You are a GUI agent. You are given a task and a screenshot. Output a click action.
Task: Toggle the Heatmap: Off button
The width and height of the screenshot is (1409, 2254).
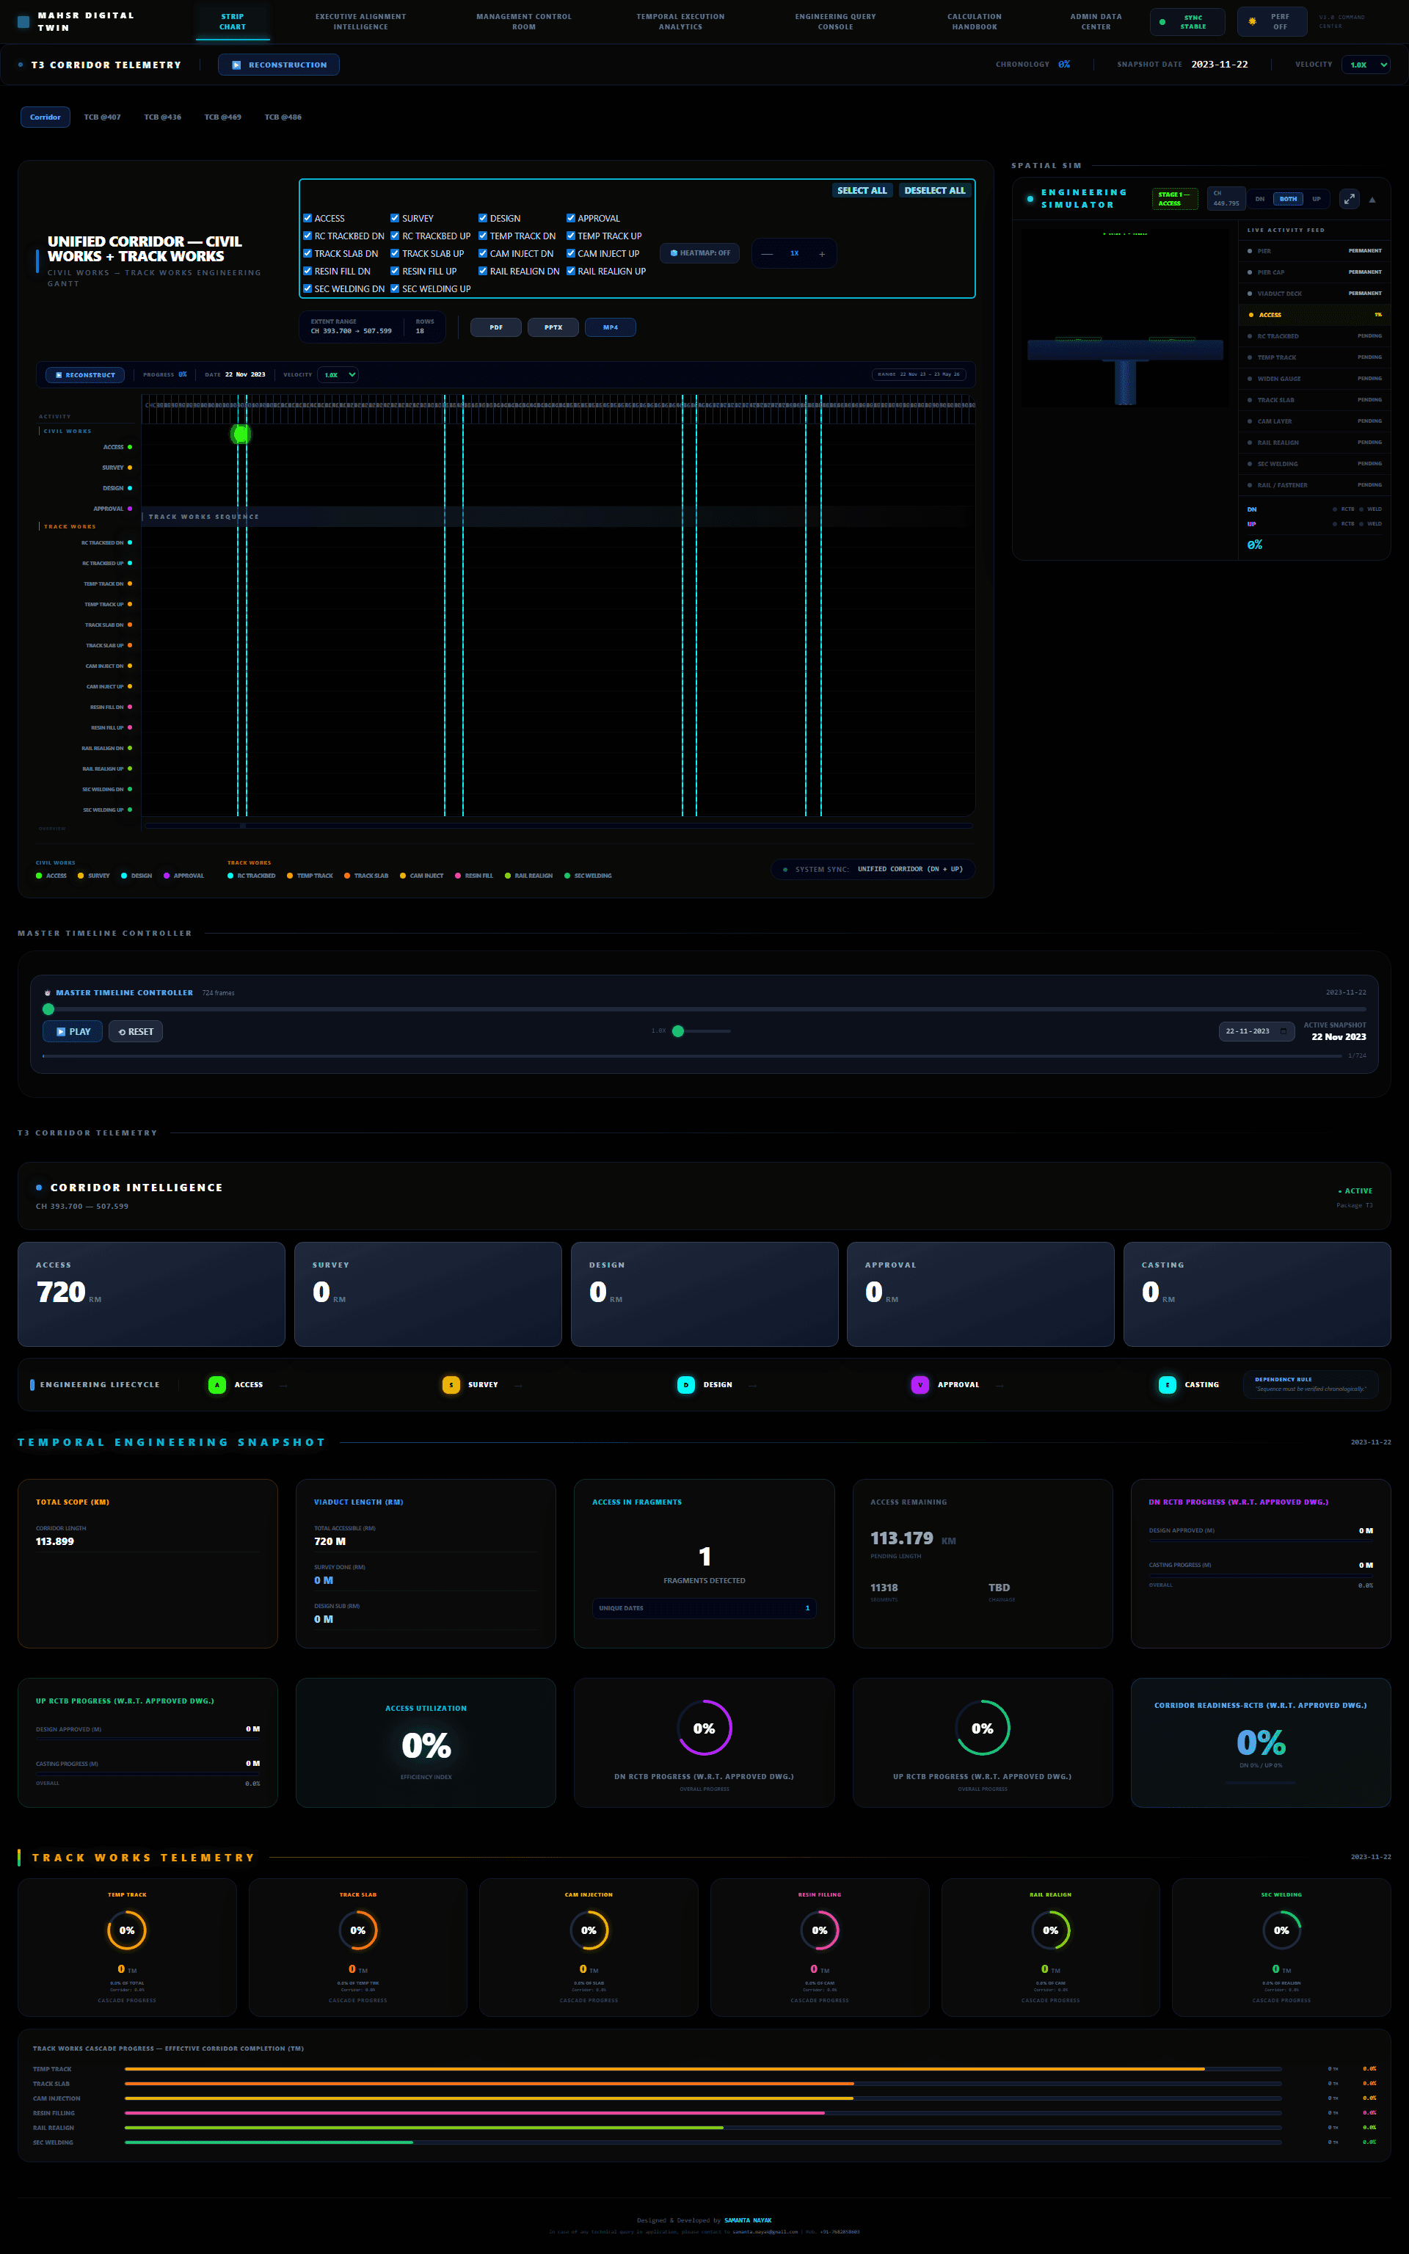(x=700, y=253)
